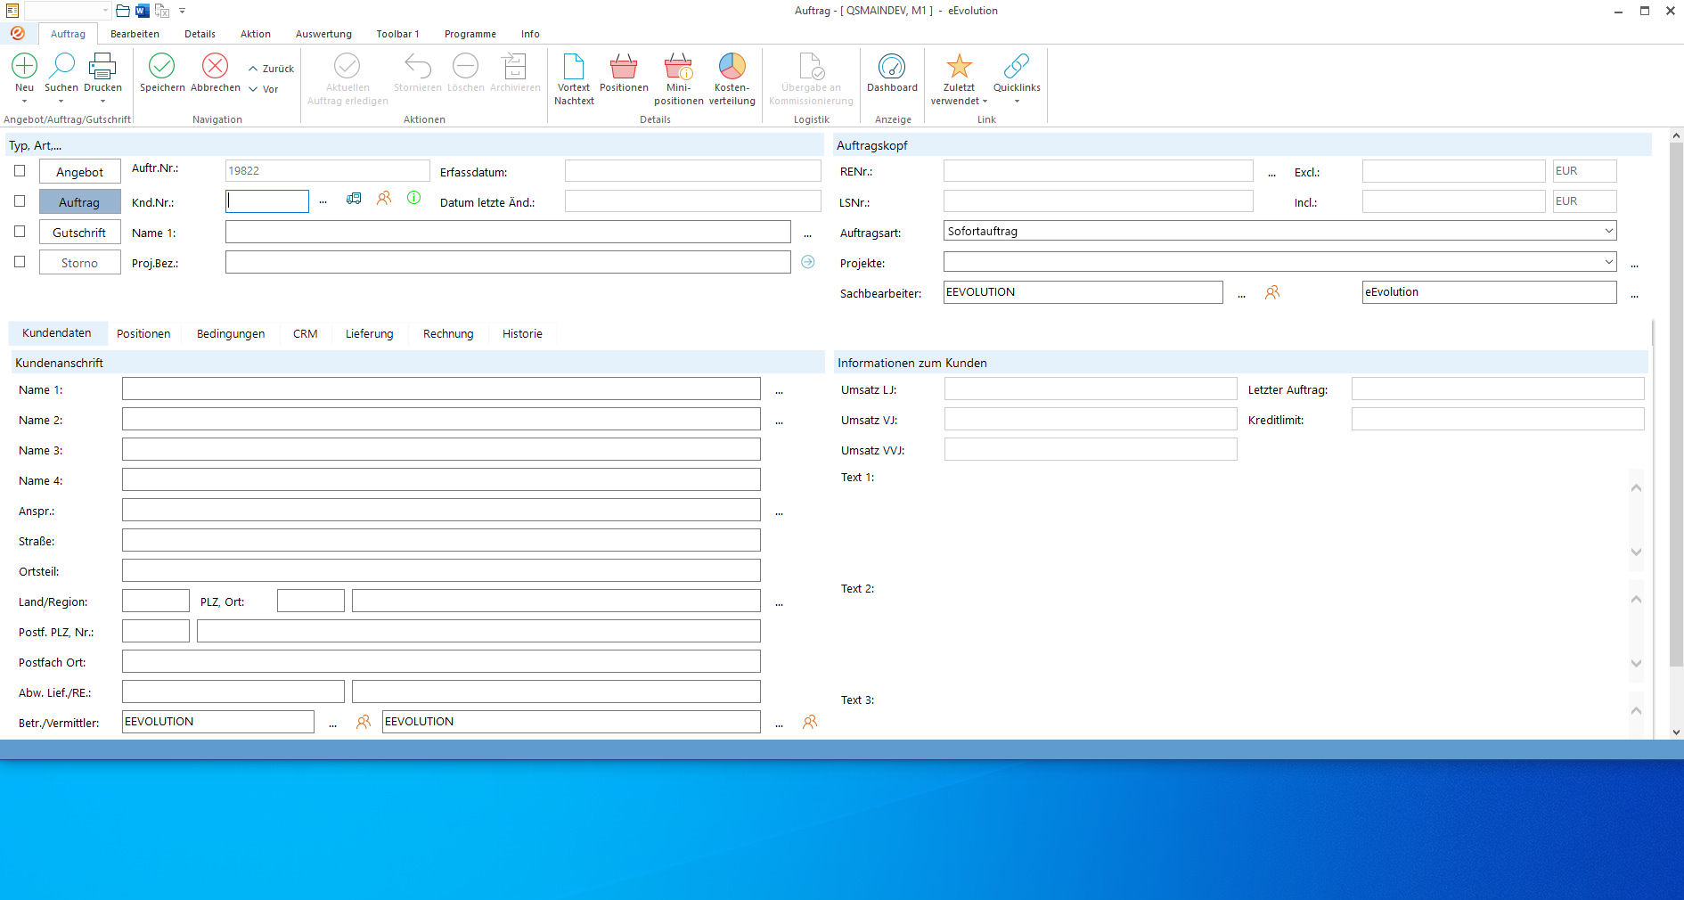Open the title bar combo box dropdown
1684x900 pixels.
point(105,11)
